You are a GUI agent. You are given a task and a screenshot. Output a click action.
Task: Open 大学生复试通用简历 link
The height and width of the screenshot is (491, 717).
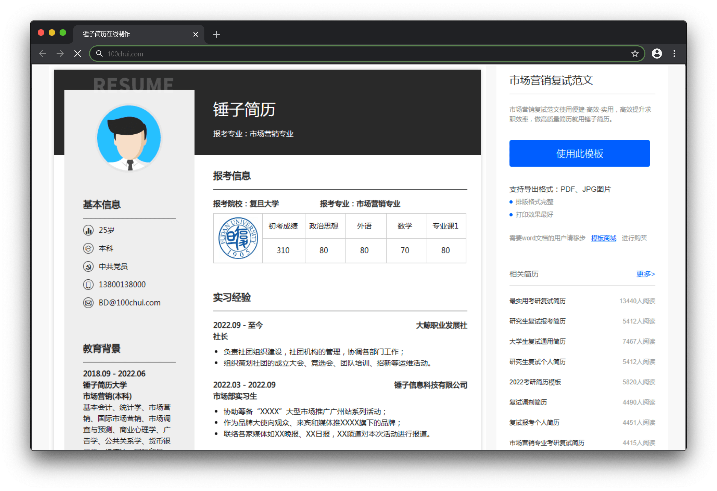pos(537,341)
